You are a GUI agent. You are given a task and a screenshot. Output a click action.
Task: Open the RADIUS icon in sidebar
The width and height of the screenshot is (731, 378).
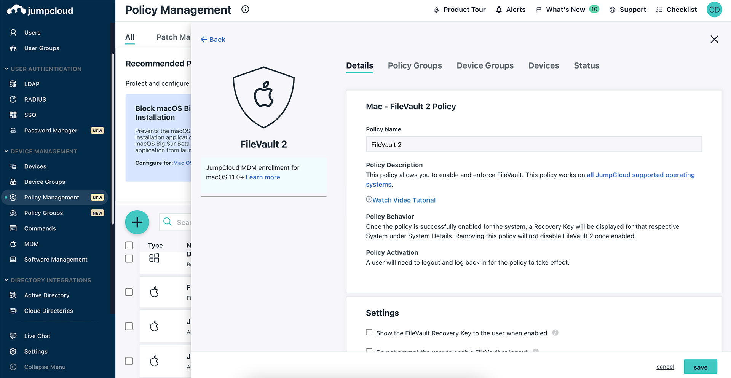[x=13, y=99]
